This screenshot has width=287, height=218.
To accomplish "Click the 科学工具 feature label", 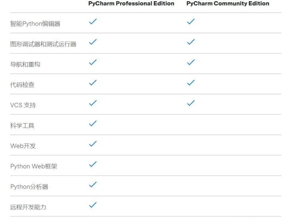I will point(22,126).
